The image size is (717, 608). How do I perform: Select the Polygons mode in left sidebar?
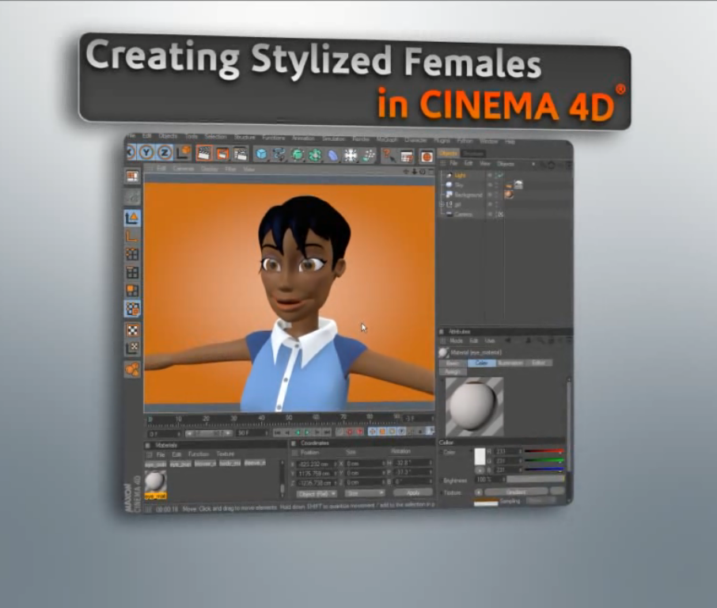[132, 291]
